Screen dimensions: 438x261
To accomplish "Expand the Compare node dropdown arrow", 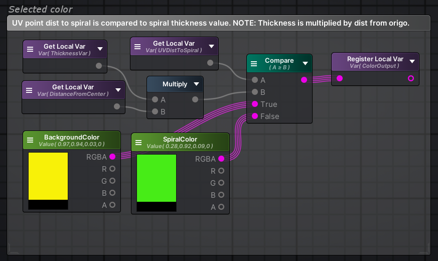I will click(x=305, y=63).
